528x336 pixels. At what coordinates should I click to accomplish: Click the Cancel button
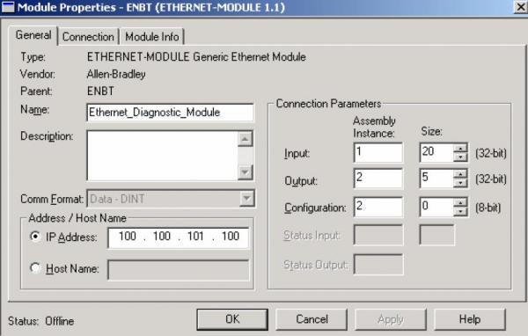[312, 319]
